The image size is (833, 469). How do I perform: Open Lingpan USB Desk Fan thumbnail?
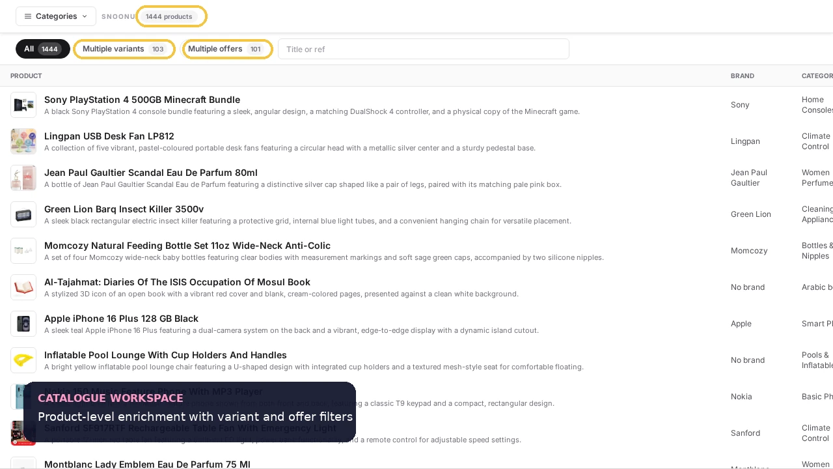click(x=23, y=141)
